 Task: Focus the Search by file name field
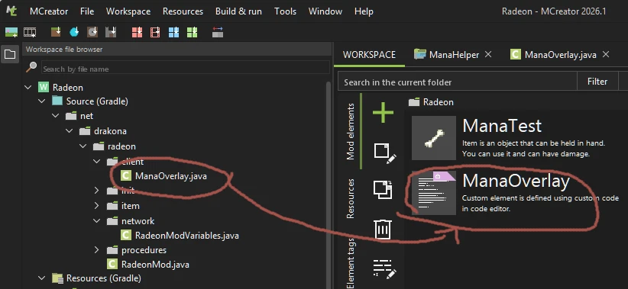click(x=186, y=69)
